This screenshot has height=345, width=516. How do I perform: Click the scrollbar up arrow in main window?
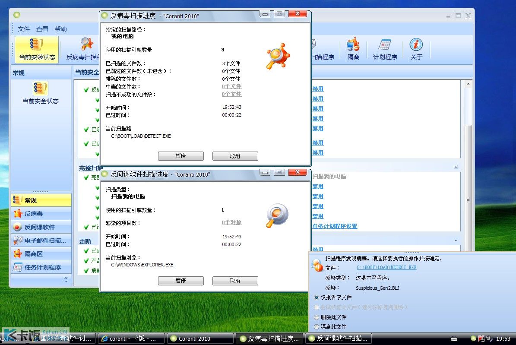click(x=468, y=84)
